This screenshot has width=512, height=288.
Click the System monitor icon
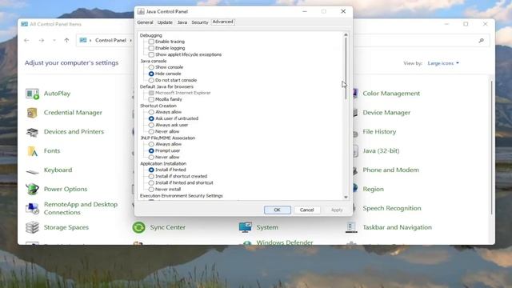(246, 227)
